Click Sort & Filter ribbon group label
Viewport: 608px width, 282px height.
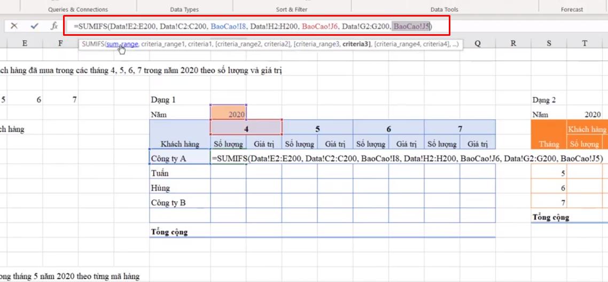pyautogui.click(x=291, y=9)
